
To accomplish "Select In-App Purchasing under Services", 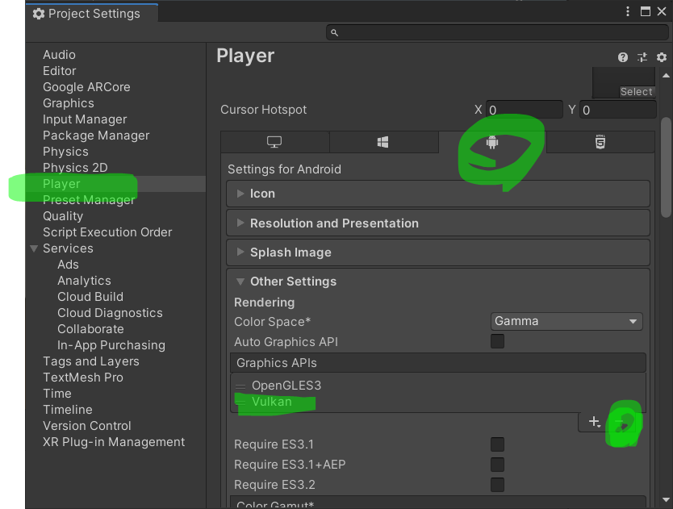I will click(111, 345).
